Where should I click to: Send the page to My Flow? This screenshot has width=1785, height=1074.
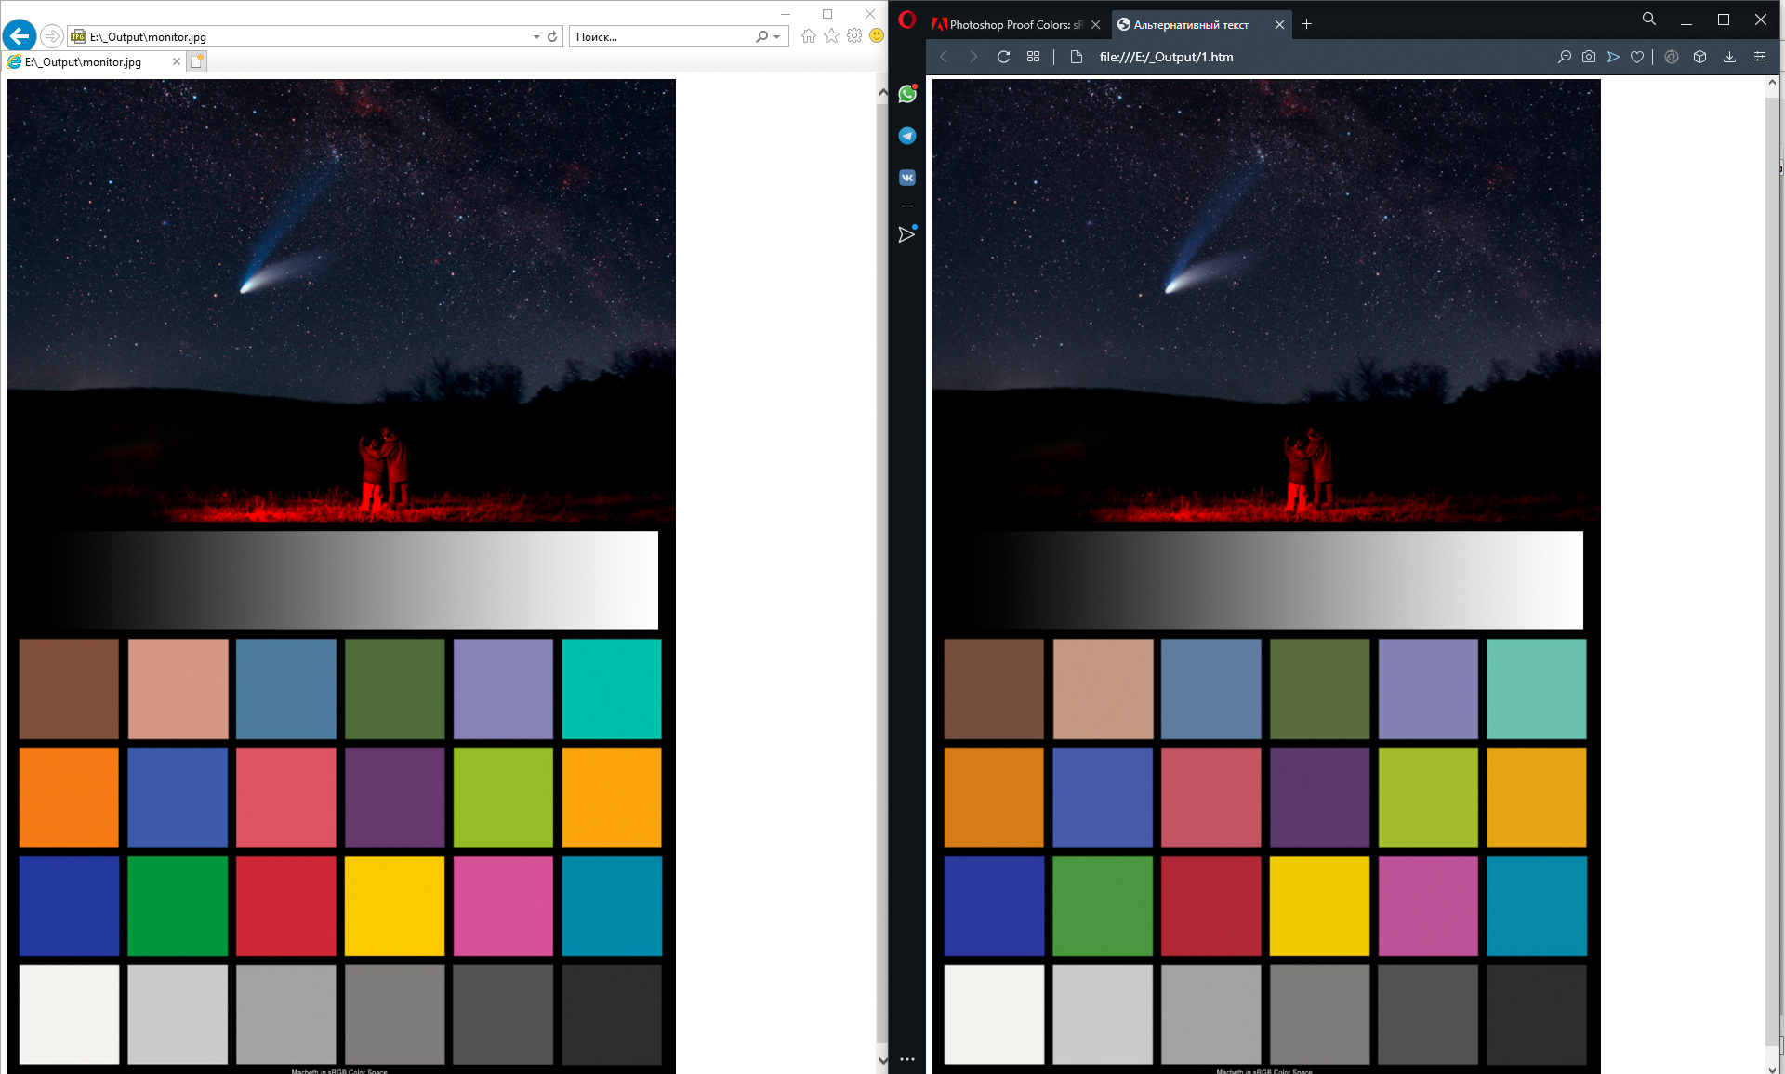coord(1613,57)
